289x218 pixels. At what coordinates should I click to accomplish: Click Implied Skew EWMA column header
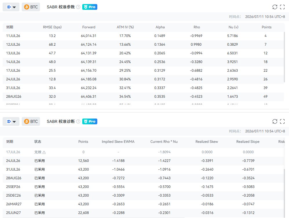click(118, 142)
